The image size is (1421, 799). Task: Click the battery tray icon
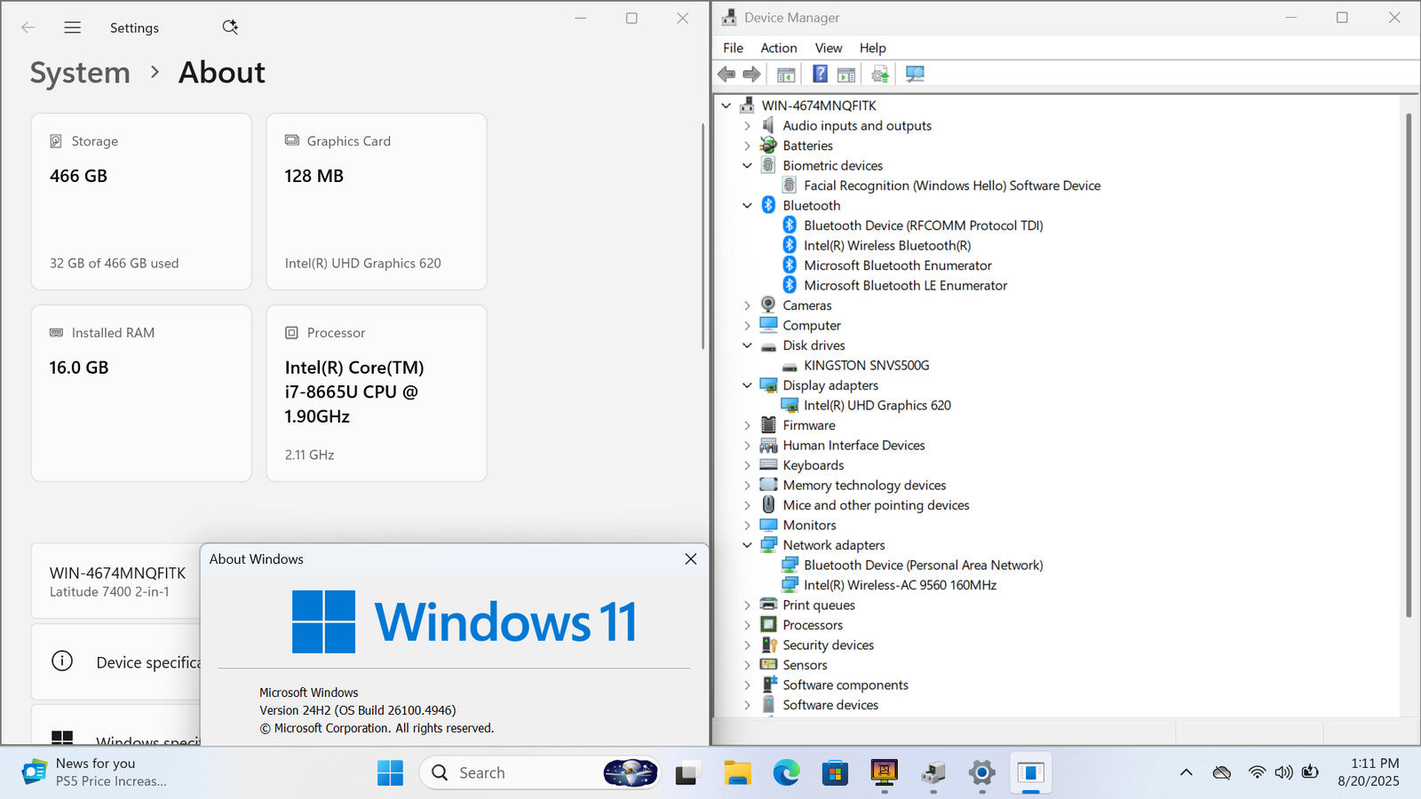1310,771
